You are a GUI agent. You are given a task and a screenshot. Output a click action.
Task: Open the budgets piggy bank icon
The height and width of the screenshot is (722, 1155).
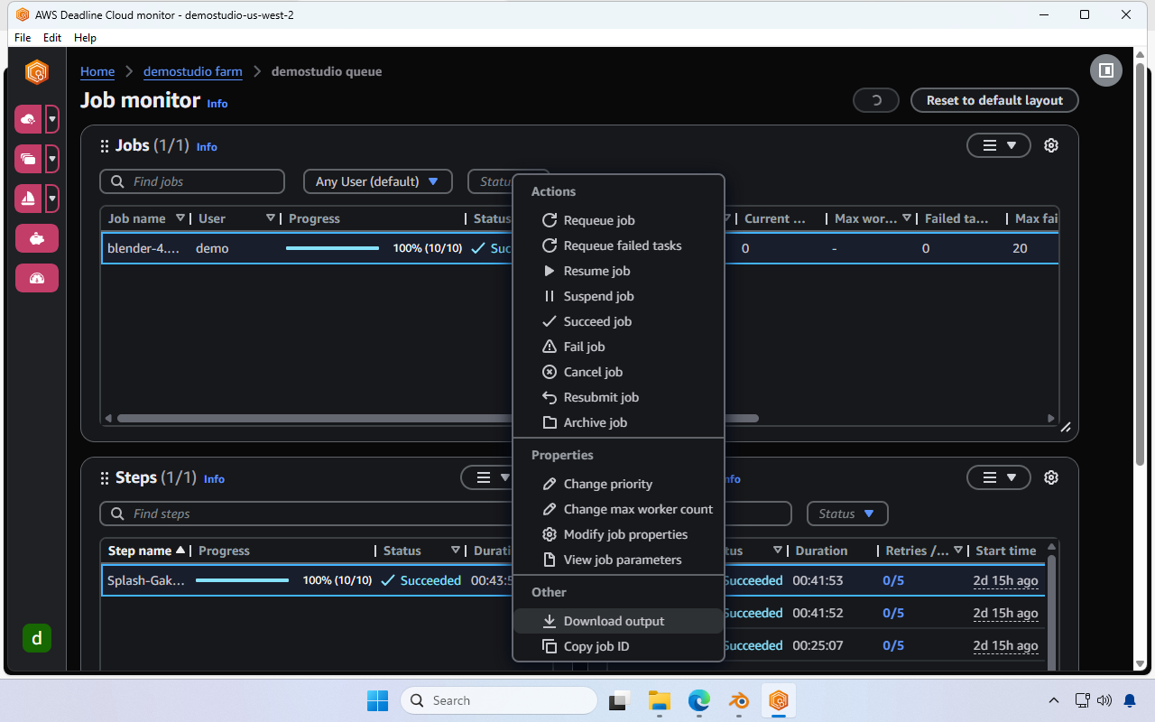coord(36,238)
